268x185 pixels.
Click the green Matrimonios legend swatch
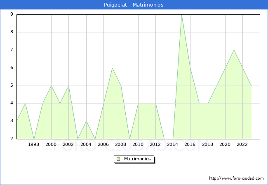coord(118,159)
